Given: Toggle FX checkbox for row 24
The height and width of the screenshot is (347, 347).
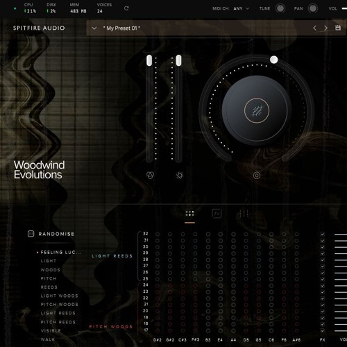Looking at the screenshot, I should coord(322,286).
